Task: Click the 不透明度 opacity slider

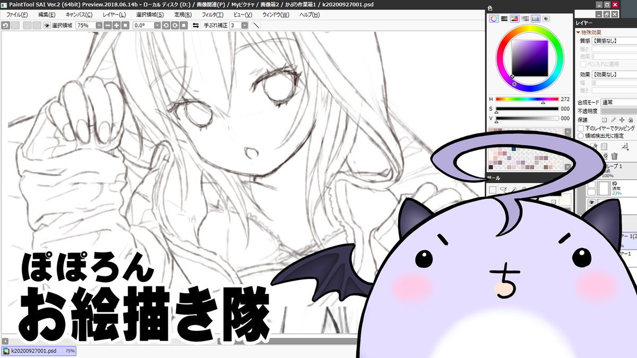Action: pyautogui.click(x=618, y=111)
